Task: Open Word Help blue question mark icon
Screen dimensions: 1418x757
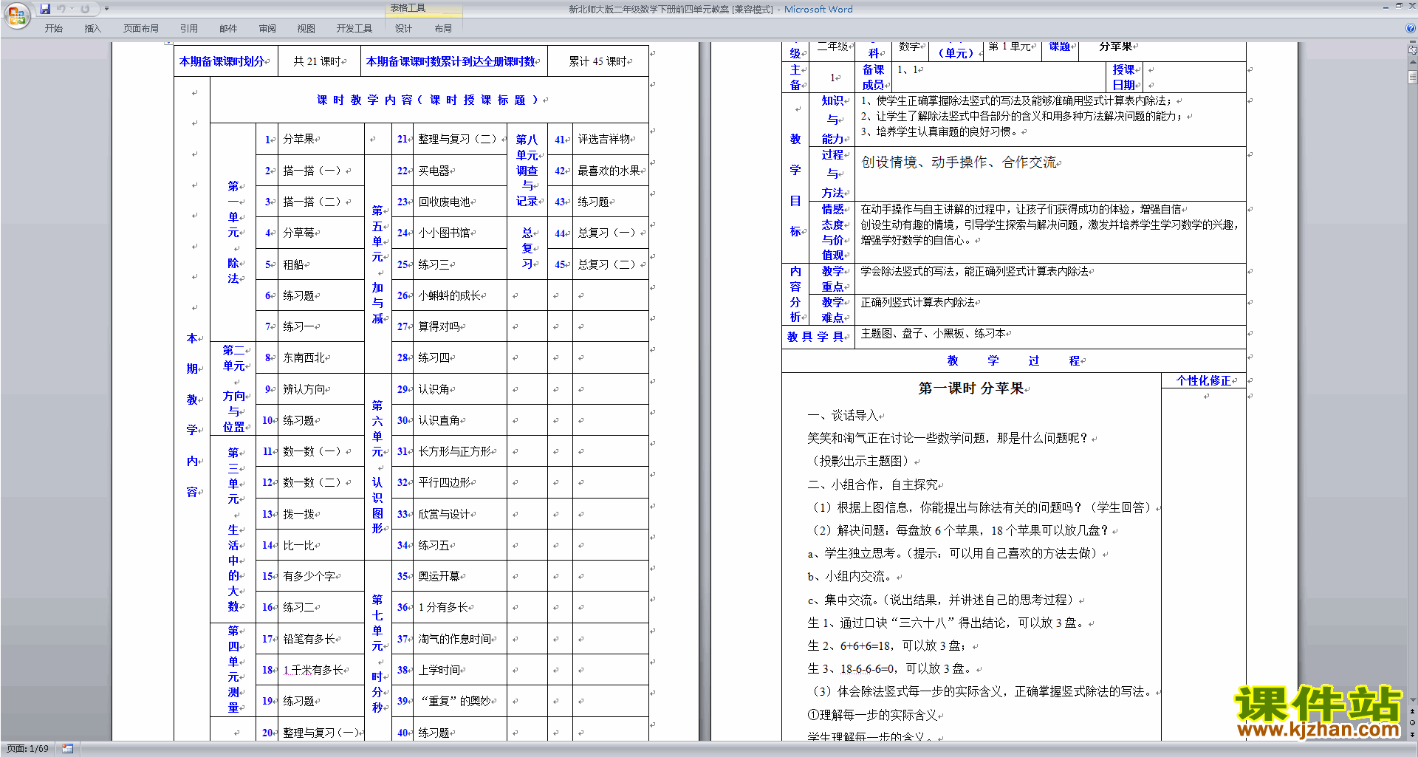Action: 1411,28
